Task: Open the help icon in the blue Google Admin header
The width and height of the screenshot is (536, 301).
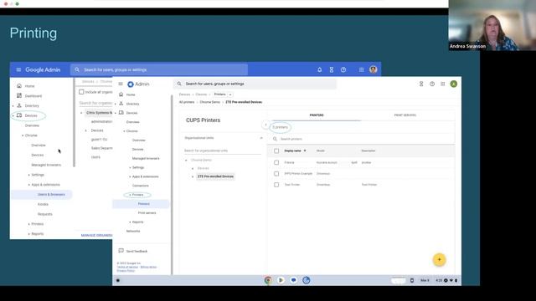Action: click(343, 69)
